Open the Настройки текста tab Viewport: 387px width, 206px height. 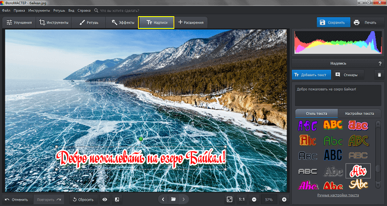coord(360,114)
